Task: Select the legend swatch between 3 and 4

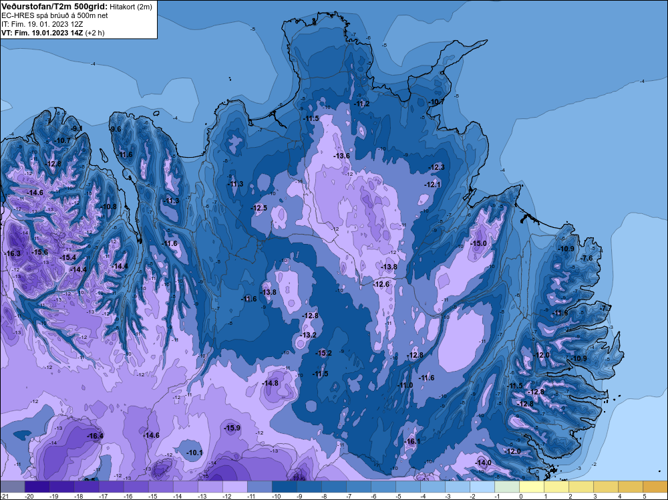Action: (605, 487)
